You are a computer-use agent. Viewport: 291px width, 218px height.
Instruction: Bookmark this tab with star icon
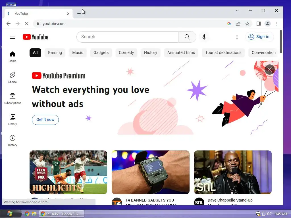point(247,24)
